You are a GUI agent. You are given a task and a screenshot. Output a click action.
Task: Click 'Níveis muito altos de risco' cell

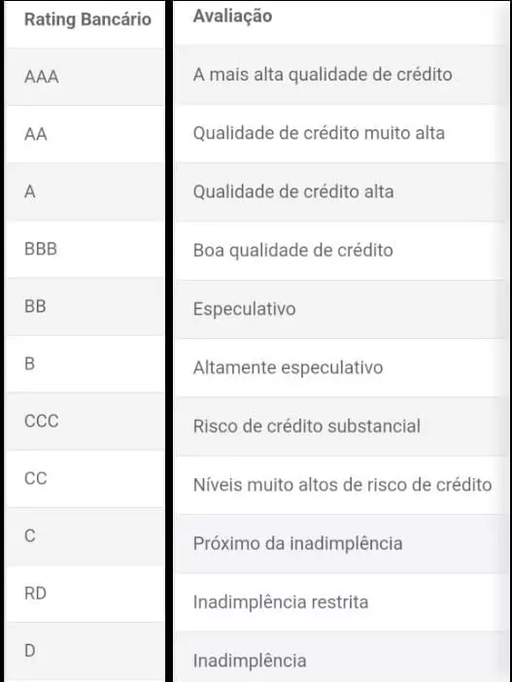pyautogui.click(x=342, y=485)
